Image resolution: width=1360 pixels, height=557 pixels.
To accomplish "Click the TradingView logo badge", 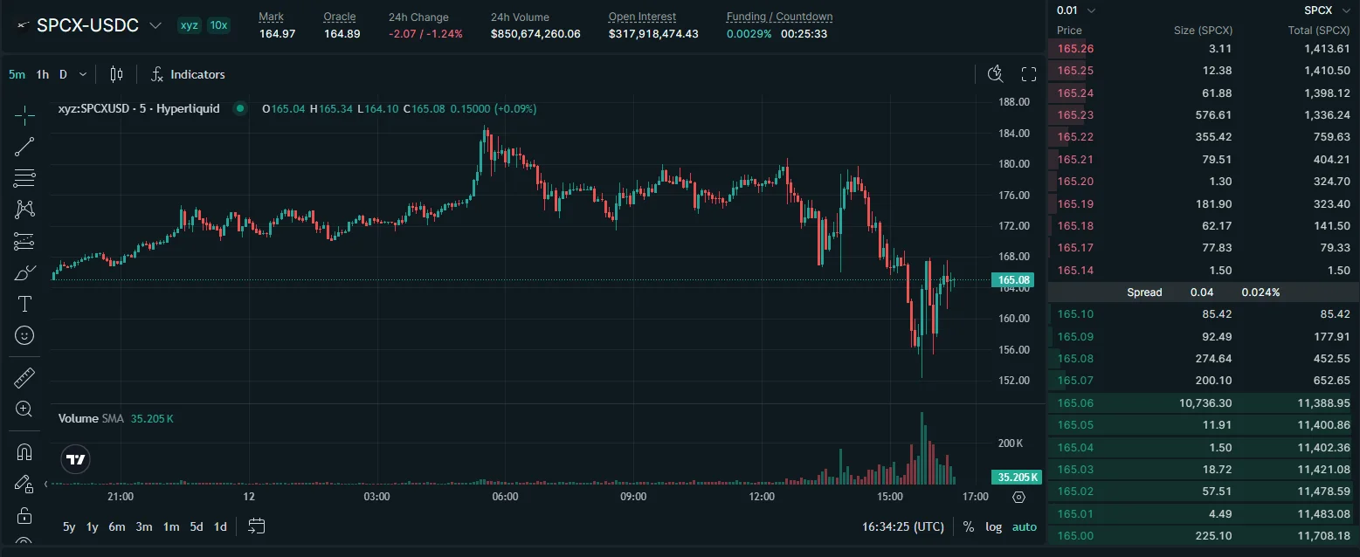I will pos(76,459).
